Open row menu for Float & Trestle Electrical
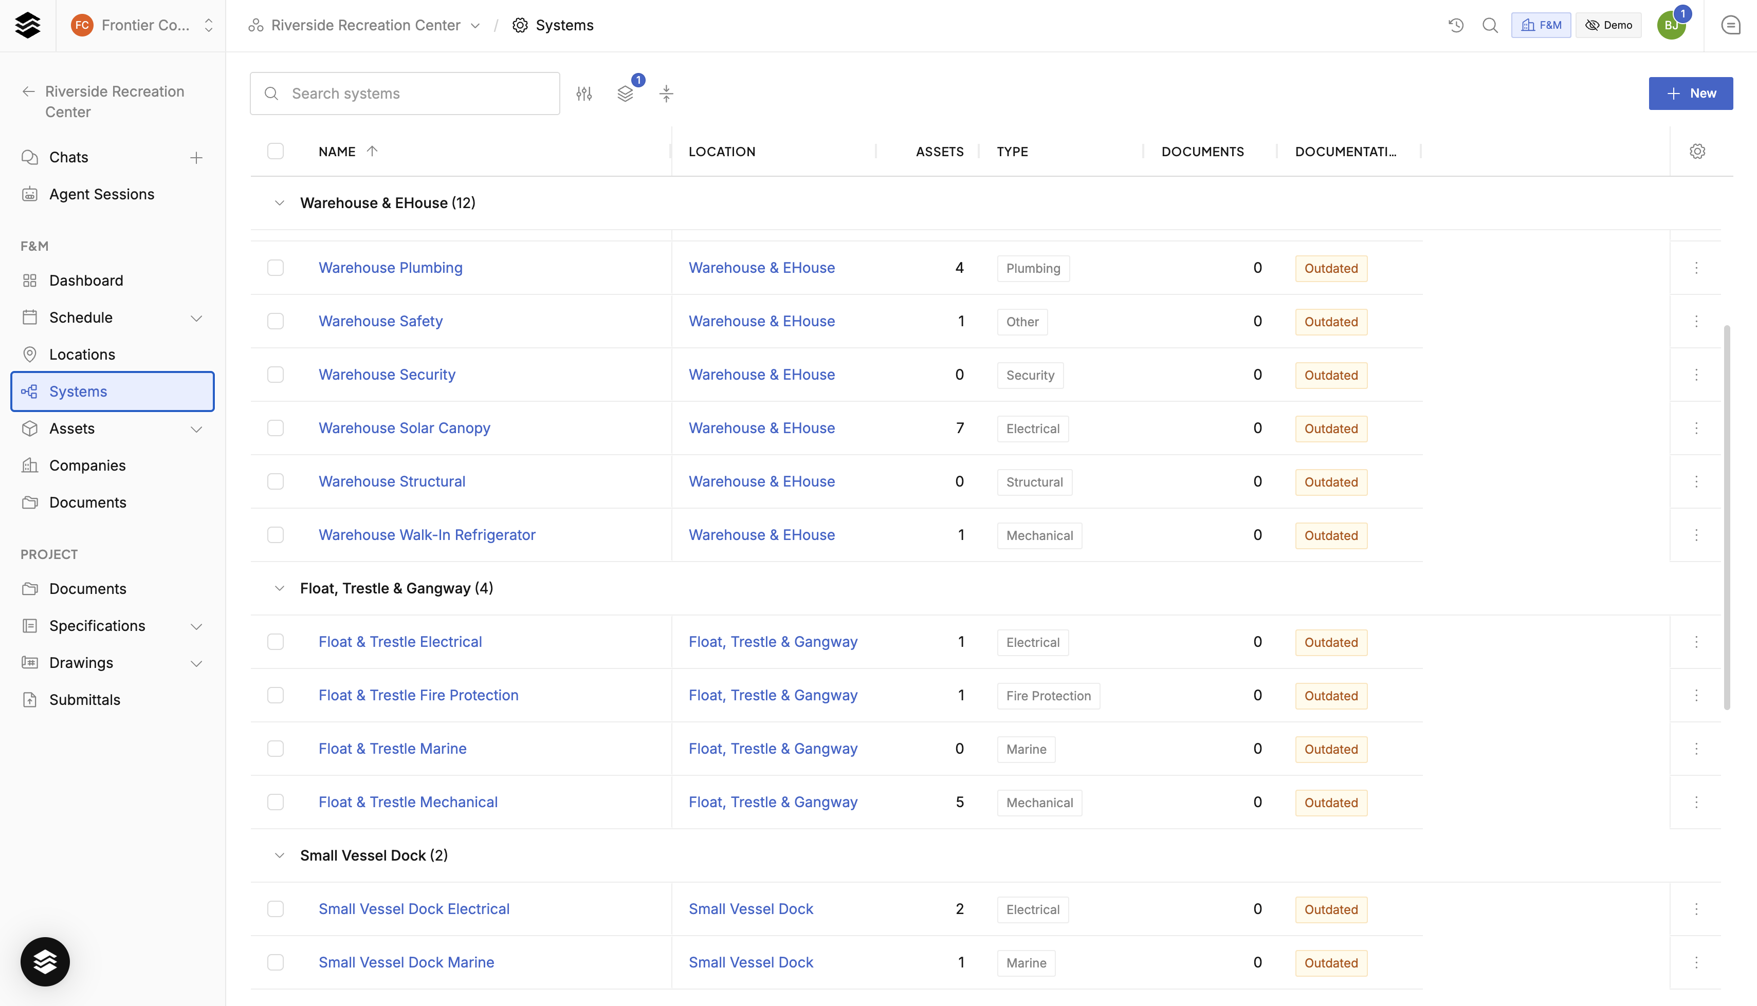The height and width of the screenshot is (1006, 1757). pos(1696,642)
